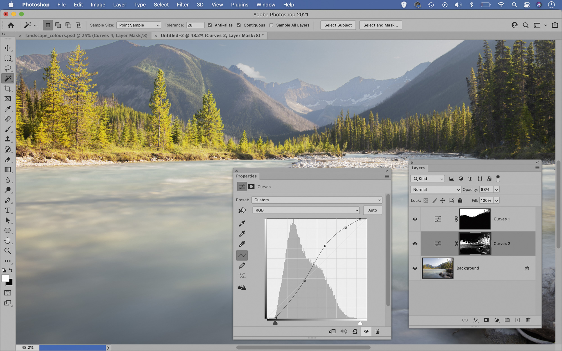Expand the blend mode Normal dropdown
Viewport: 562px width, 351px height.
(436, 190)
